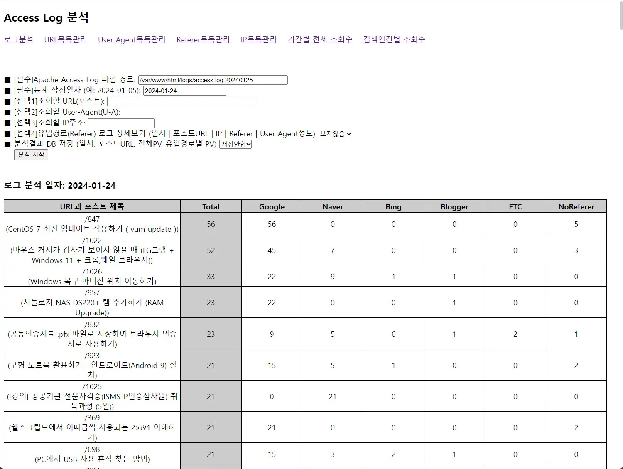This screenshot has height=469, width=623.
Task: Select the /698 PC에서 USB post title cell
Action: (92, 454)
